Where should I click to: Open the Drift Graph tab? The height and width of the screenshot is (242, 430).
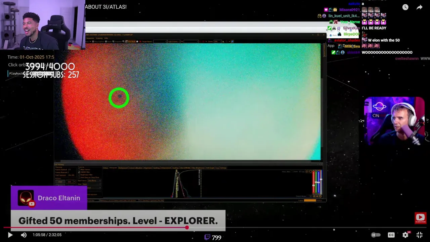(x=210, y=168)
